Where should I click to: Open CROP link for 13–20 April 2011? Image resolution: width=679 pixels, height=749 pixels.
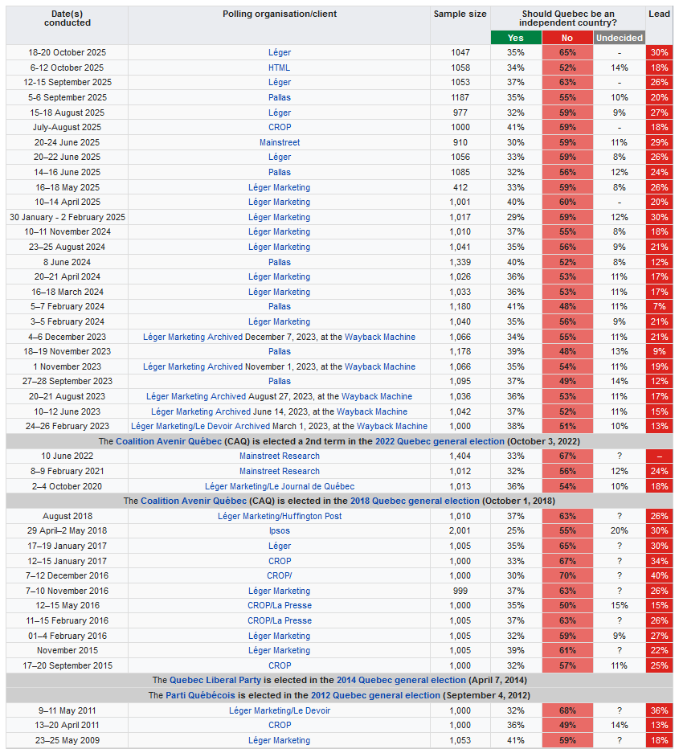(x=280, y=725)
